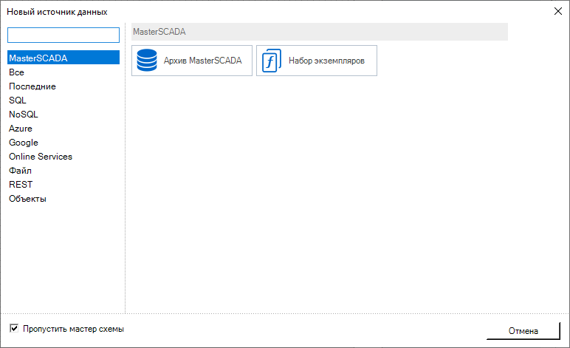
Task: Toggle the Пропустить мастер схемы checkbox
Action: click(x=14, y=328)
